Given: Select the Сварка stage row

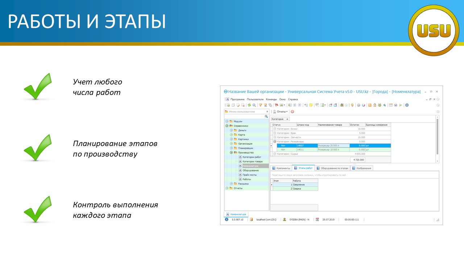Looking at the screenshot, I should point(295,188).
